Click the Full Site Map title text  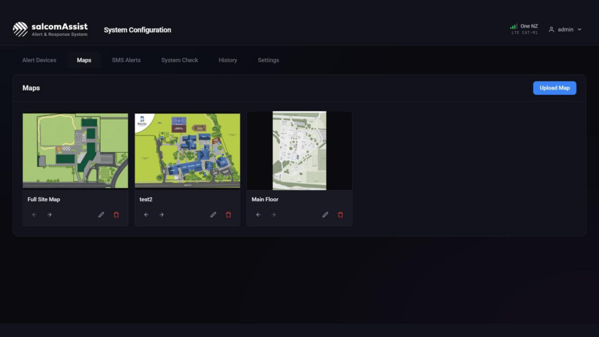pos(43,200)
